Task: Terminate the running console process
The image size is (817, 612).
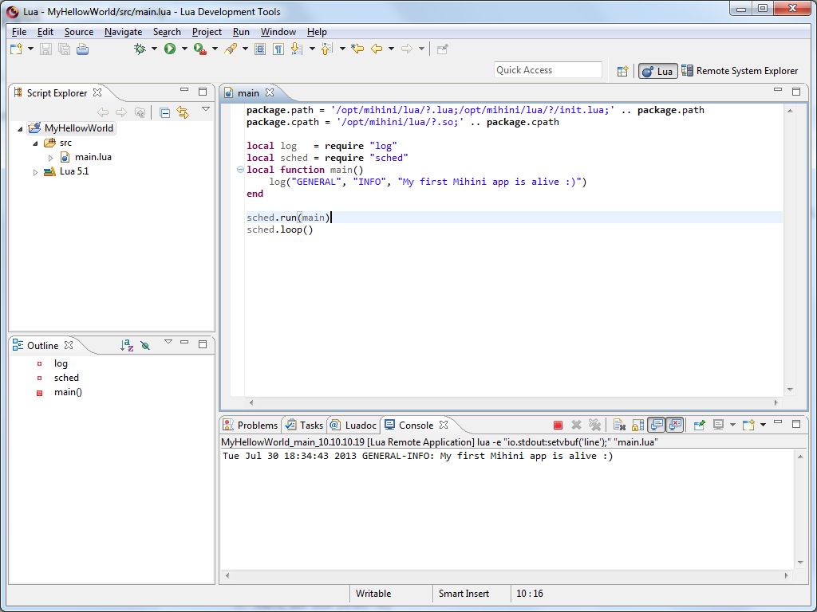Action: [x=558, y=424]
